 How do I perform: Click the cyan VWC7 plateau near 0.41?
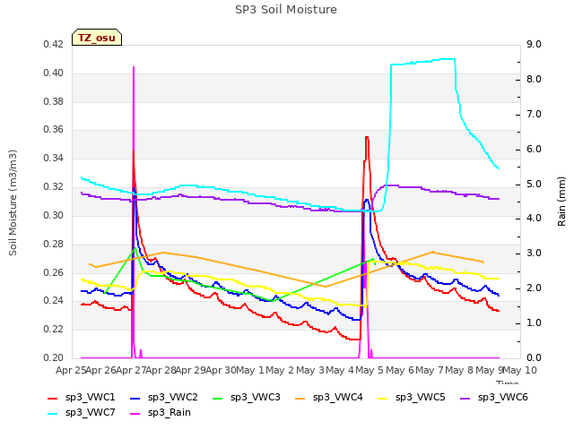coord(422,62)
